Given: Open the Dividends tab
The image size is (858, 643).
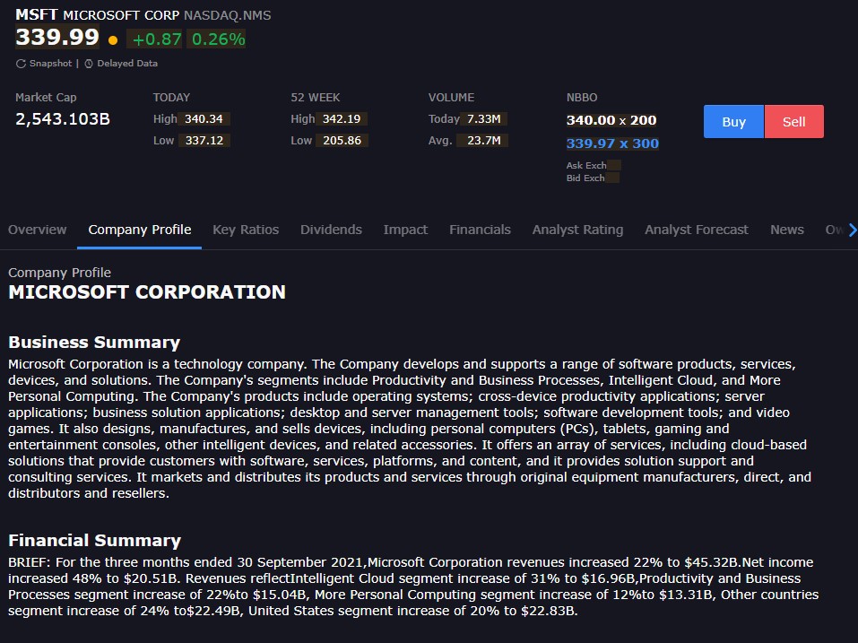Looking at the screenshot, I should click(x=331, y=230).
